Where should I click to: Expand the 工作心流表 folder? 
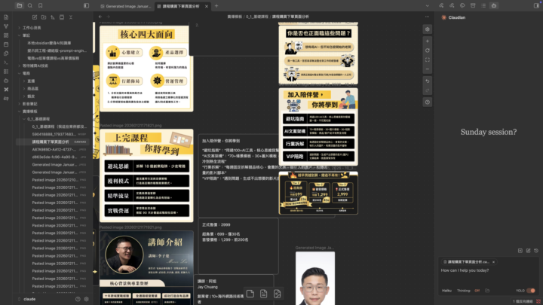coord(31,27)
